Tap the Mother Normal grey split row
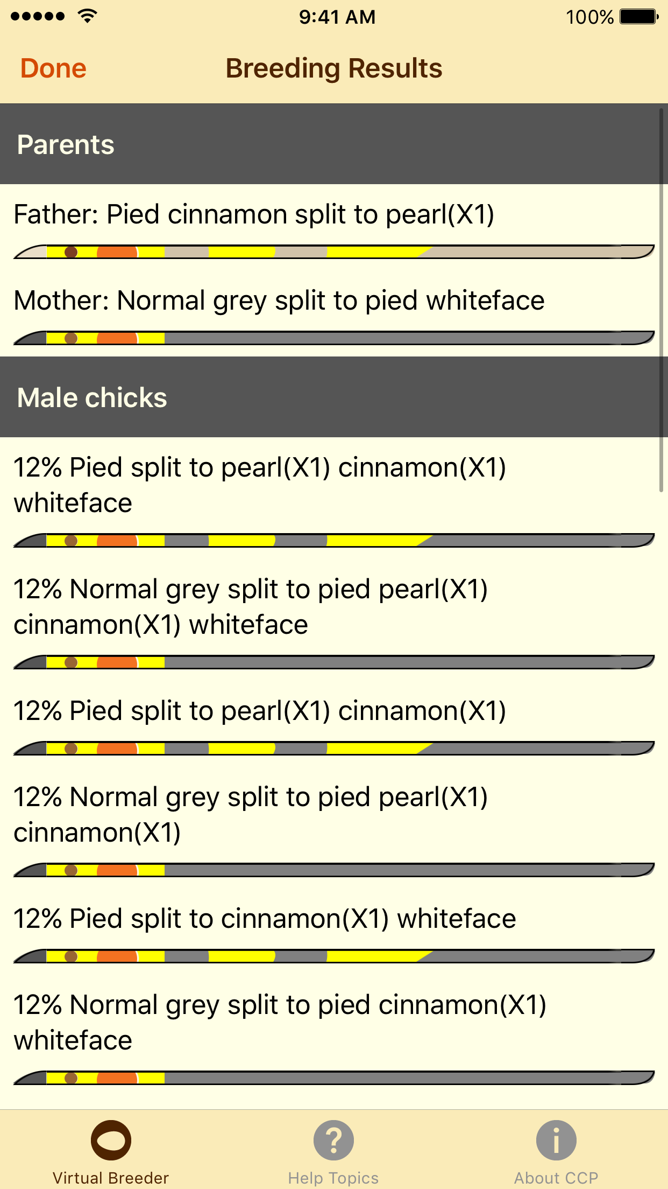The height and width of the screenshot is (1189, 668). (279, 300)
